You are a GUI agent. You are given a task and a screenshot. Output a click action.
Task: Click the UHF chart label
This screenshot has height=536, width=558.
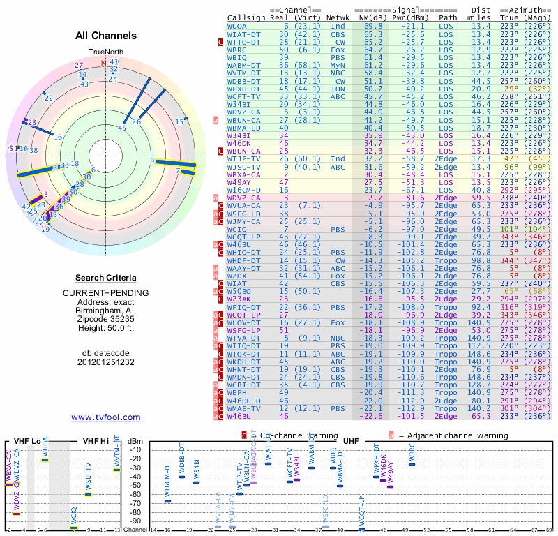tap(351, 441)
